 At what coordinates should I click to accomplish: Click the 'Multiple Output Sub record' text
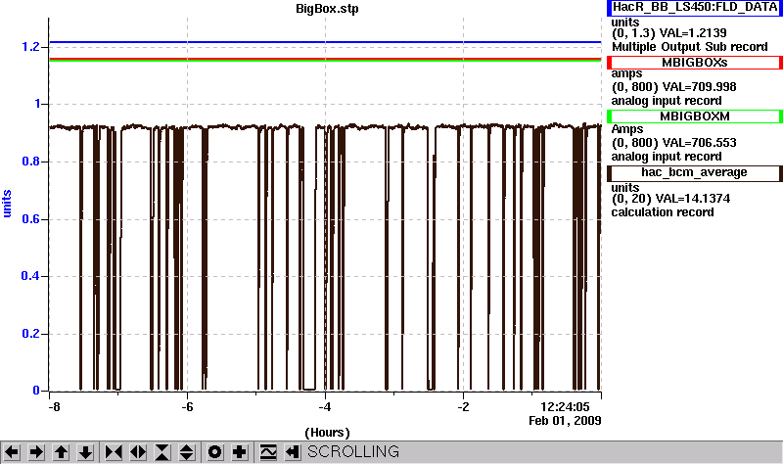(690, 47)
